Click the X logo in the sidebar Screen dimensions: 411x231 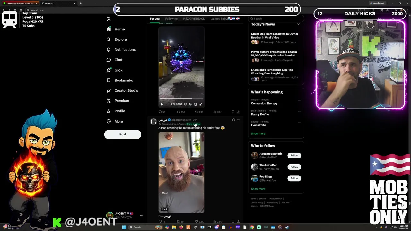(x=109, y=19)
